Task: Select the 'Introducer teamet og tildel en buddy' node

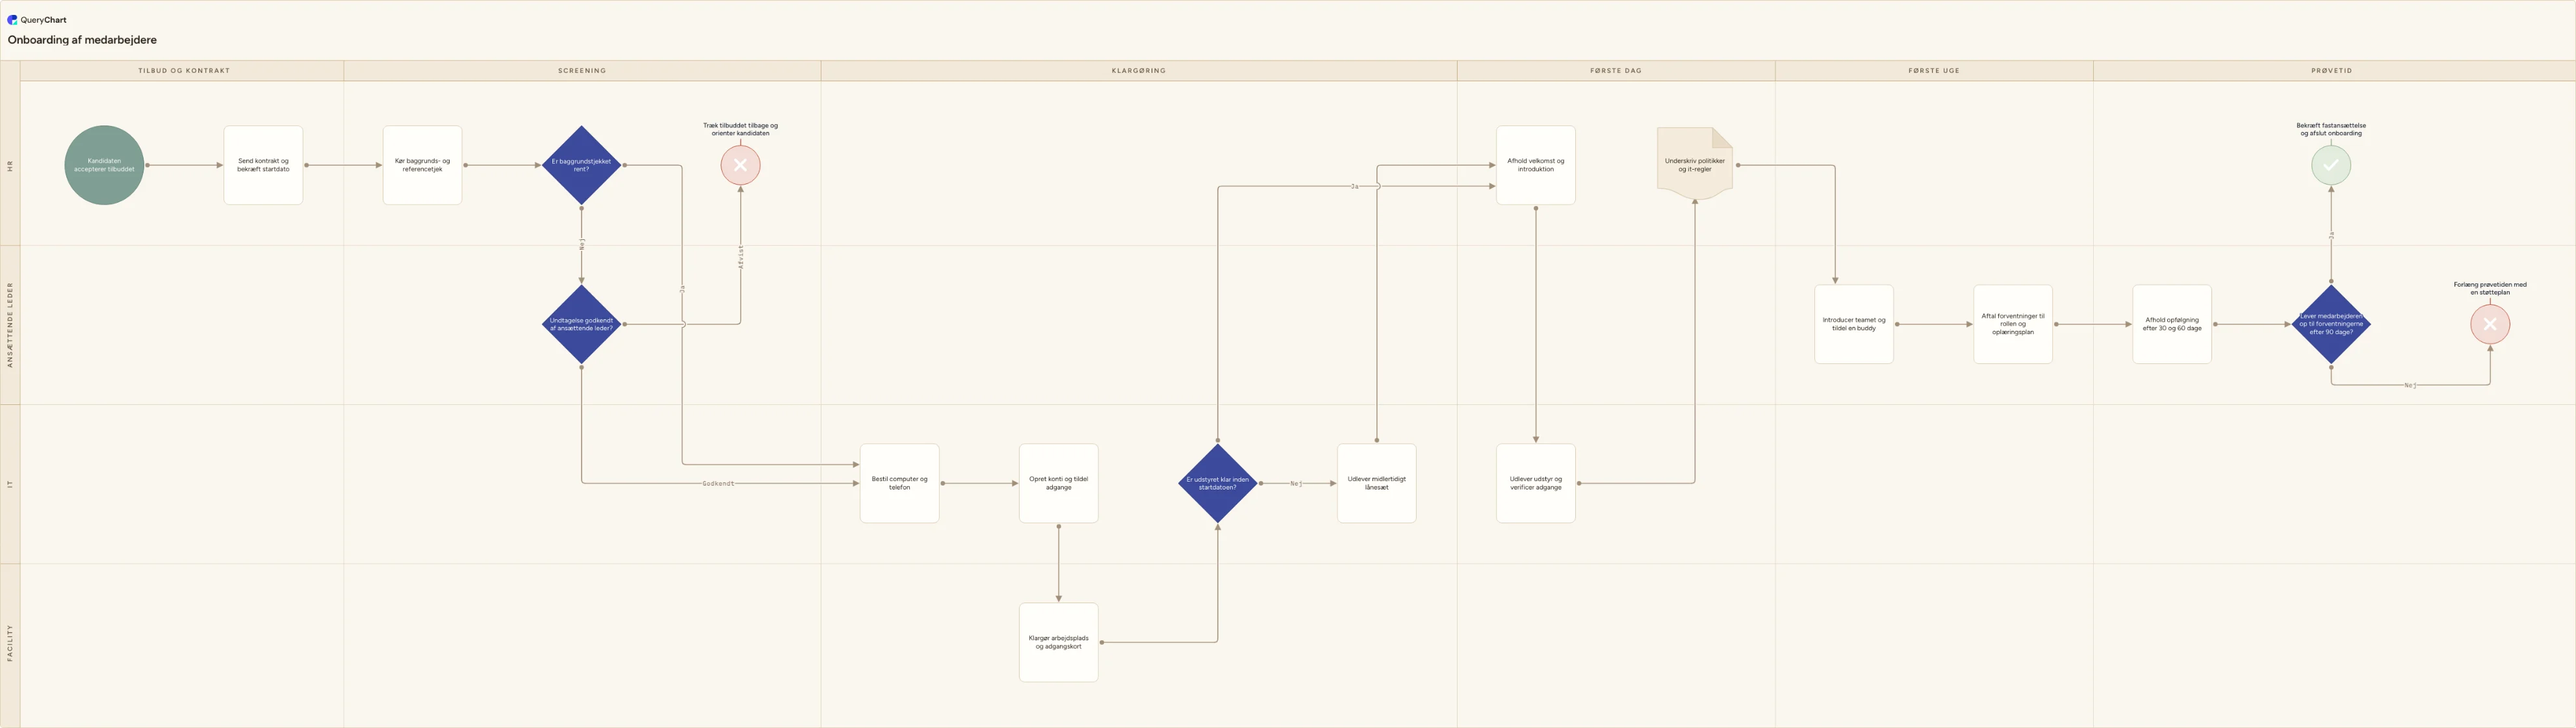Action: pyautogui.click(x=1853, y=324)
